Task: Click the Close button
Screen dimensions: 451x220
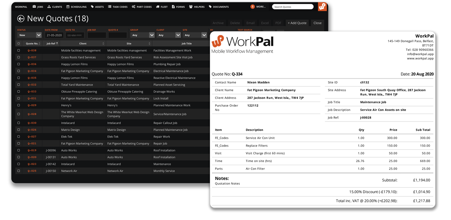Action: 318,23
